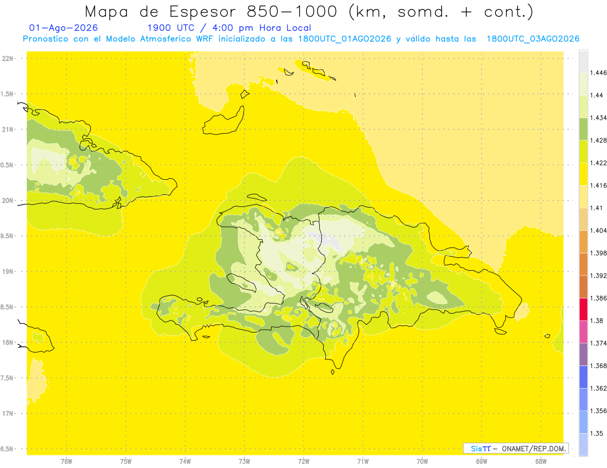Click the 1.422 colorbar value

(598, 163)
